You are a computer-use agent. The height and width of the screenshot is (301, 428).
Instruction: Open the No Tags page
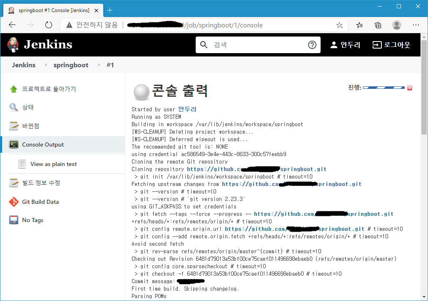click(x=33, y=220)
